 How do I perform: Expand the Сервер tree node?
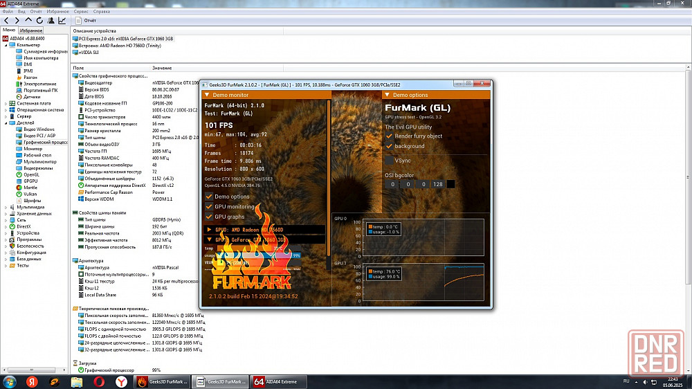click(6, 116)
